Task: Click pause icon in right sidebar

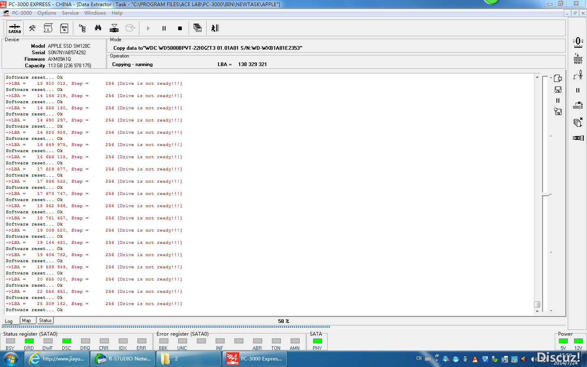Action: [x=578, y=91]
